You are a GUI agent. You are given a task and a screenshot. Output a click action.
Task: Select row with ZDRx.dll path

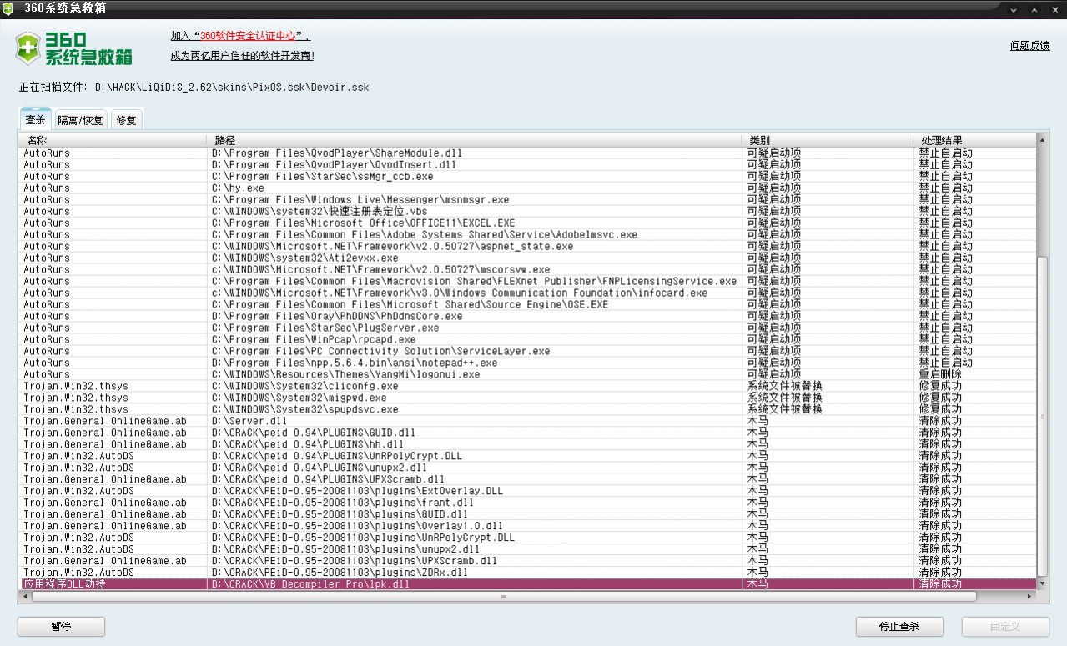(x=528, y=573)
